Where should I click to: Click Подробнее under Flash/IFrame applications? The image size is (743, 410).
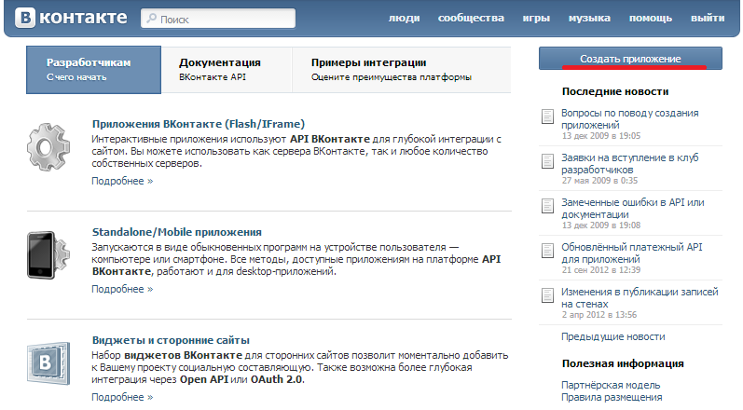(x=122, y=181)
